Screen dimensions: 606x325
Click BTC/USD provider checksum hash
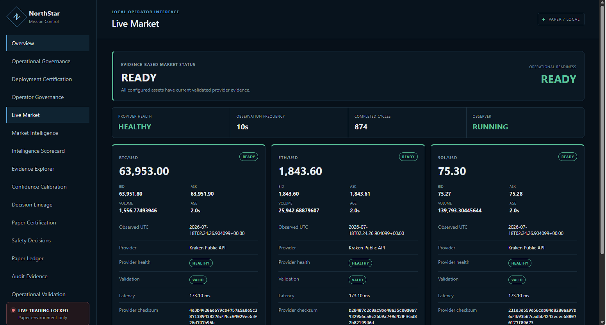pos(223,316)
